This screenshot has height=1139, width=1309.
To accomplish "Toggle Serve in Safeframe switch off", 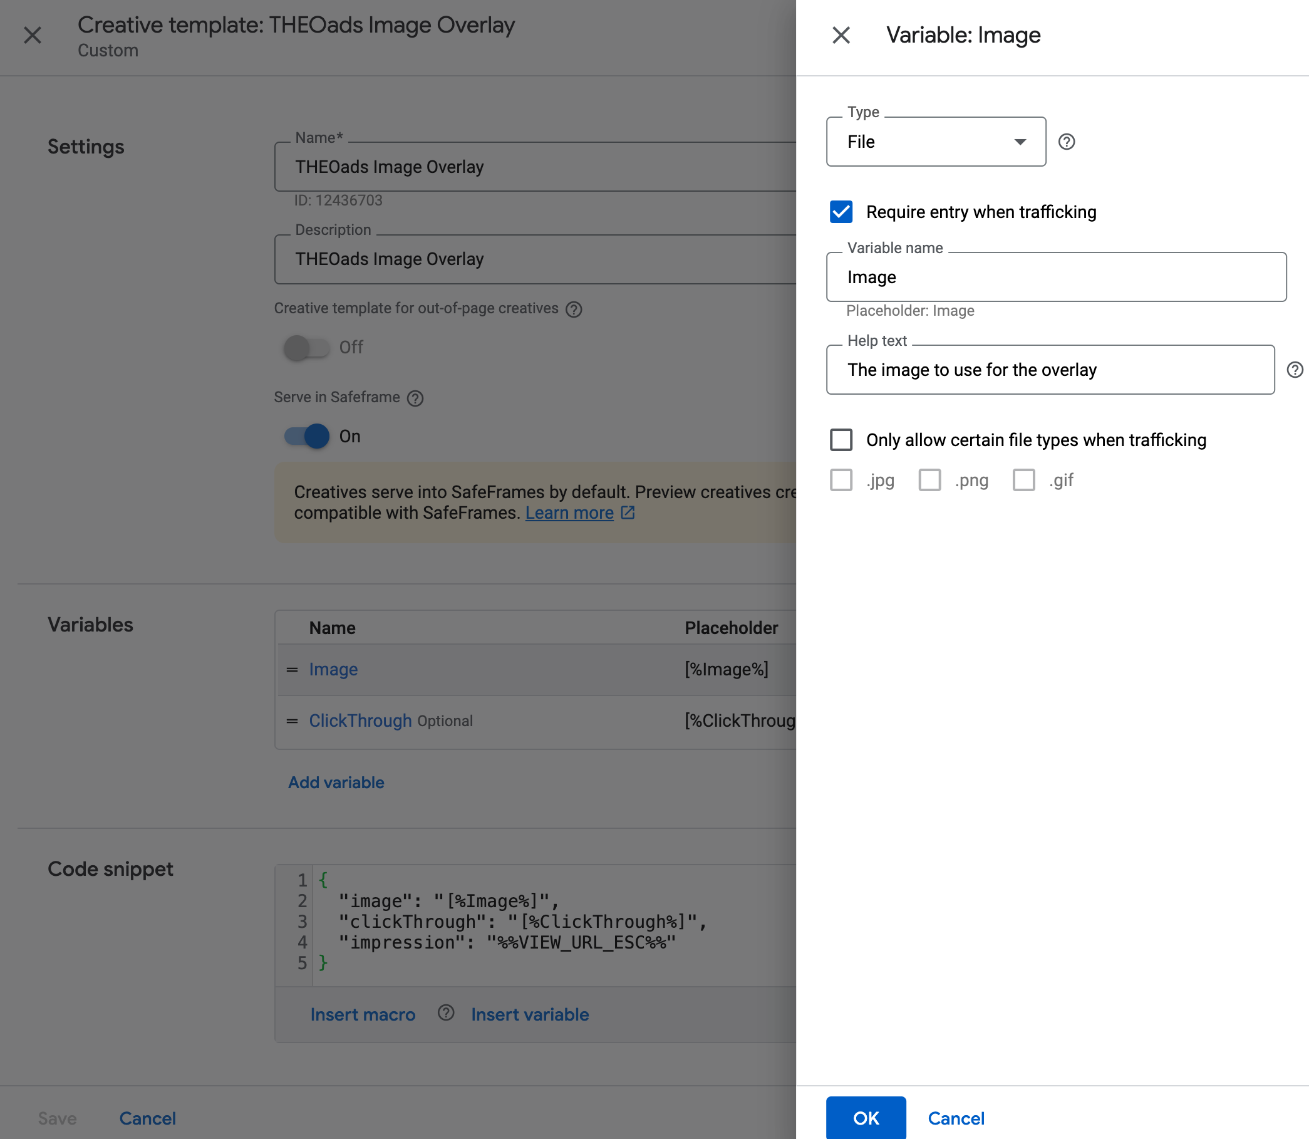I will tap(306, 437).
